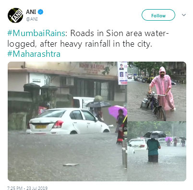Visit the @ANI handle profile
Image resolution: width=193 pixels, height=190 pixels.
coord(32,19)
